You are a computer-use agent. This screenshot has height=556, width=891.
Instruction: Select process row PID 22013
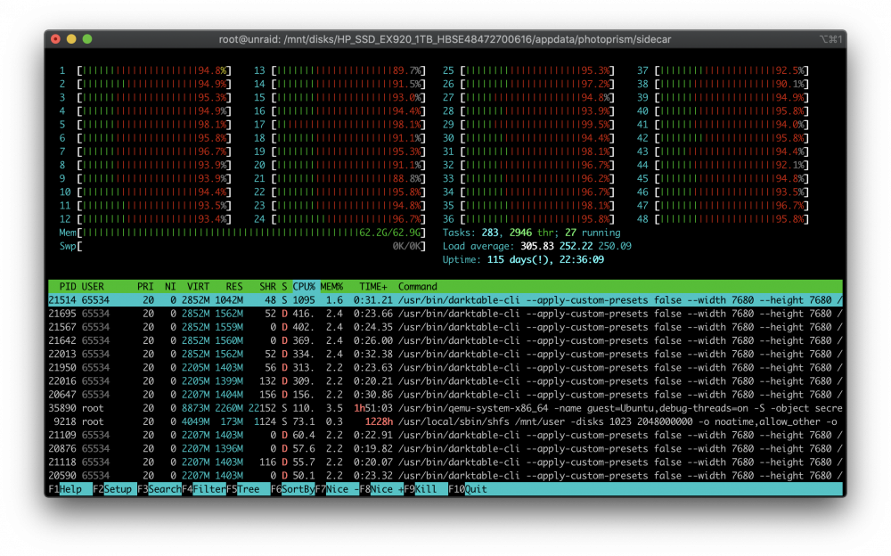pyautogui.click(x=445, y=354)
